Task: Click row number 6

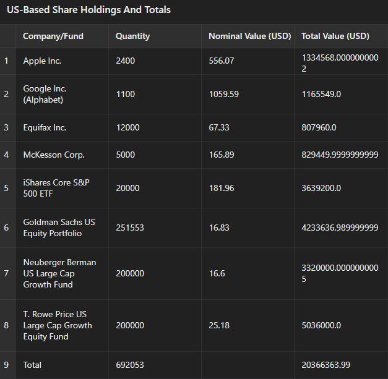Action: (x=6, y=228)
